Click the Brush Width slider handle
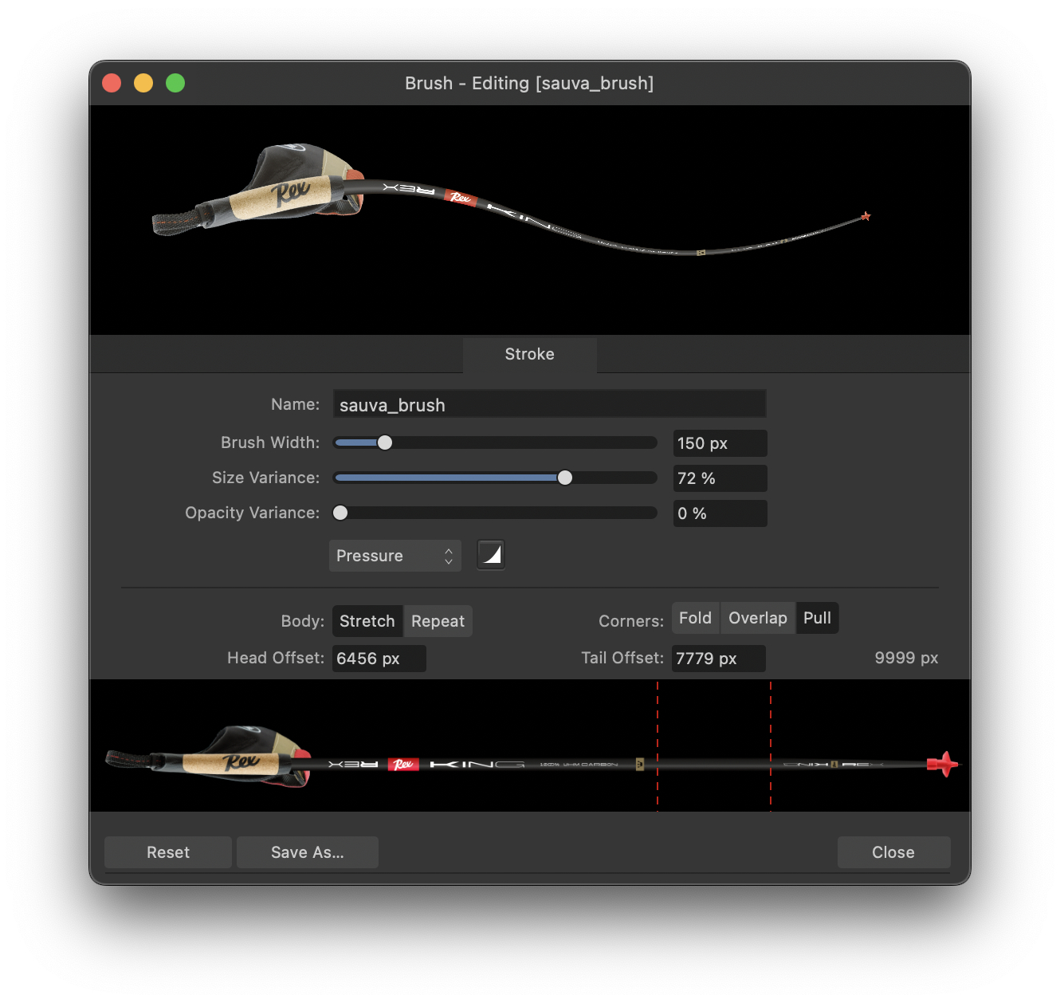Viewport: 1060px width, 1003px height. point(385,442)
